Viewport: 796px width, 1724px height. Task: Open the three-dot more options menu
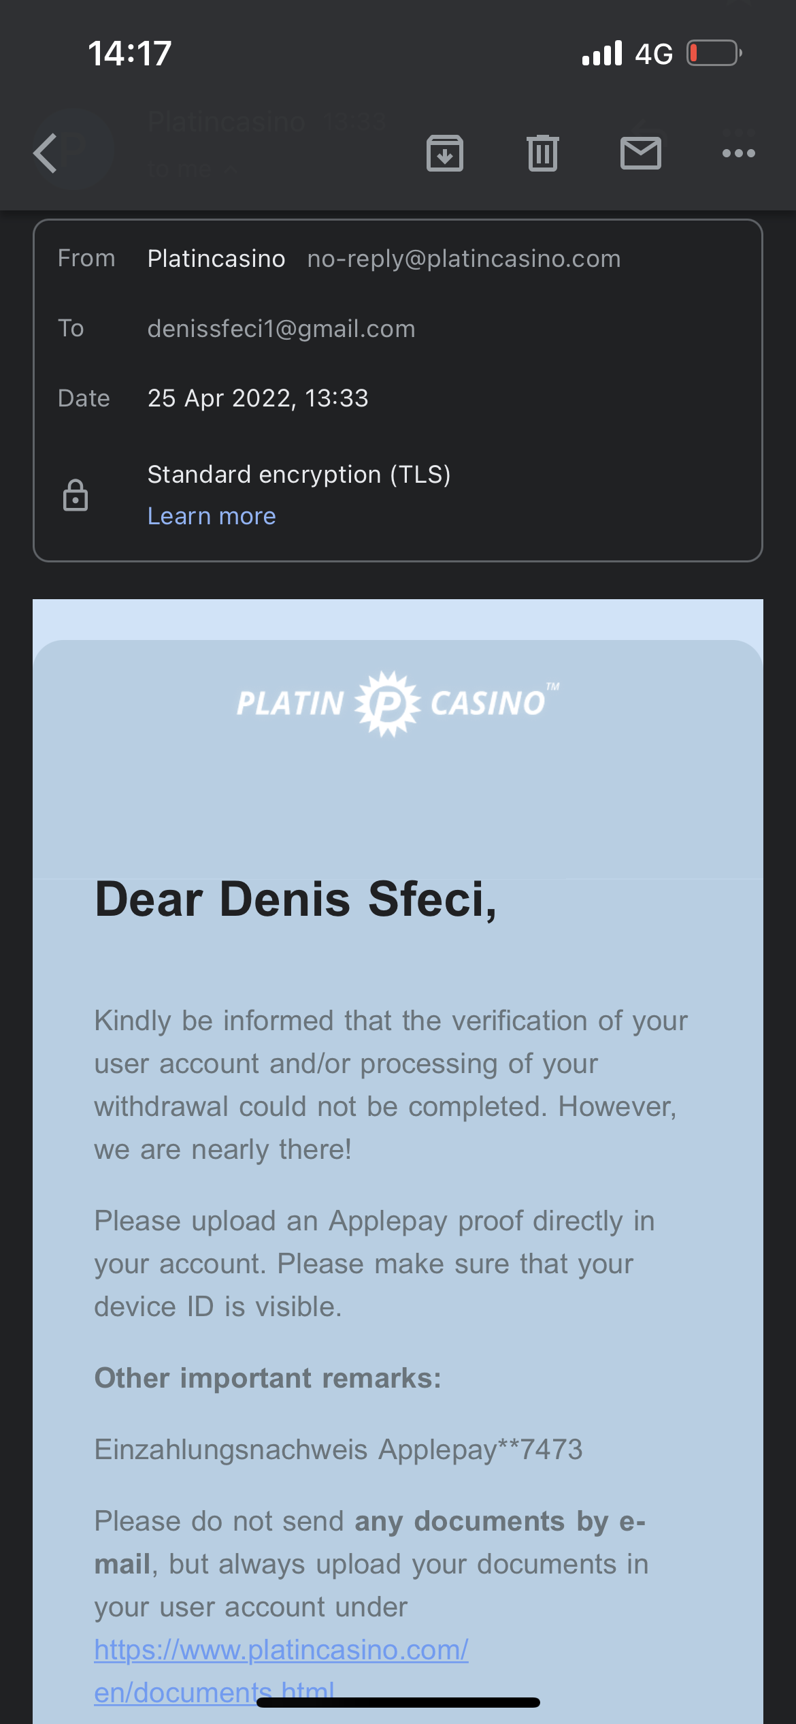739,153
